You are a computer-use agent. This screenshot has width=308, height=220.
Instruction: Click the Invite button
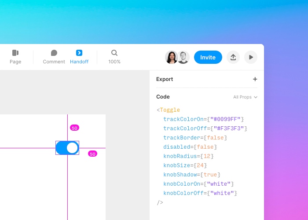[208, 57]
